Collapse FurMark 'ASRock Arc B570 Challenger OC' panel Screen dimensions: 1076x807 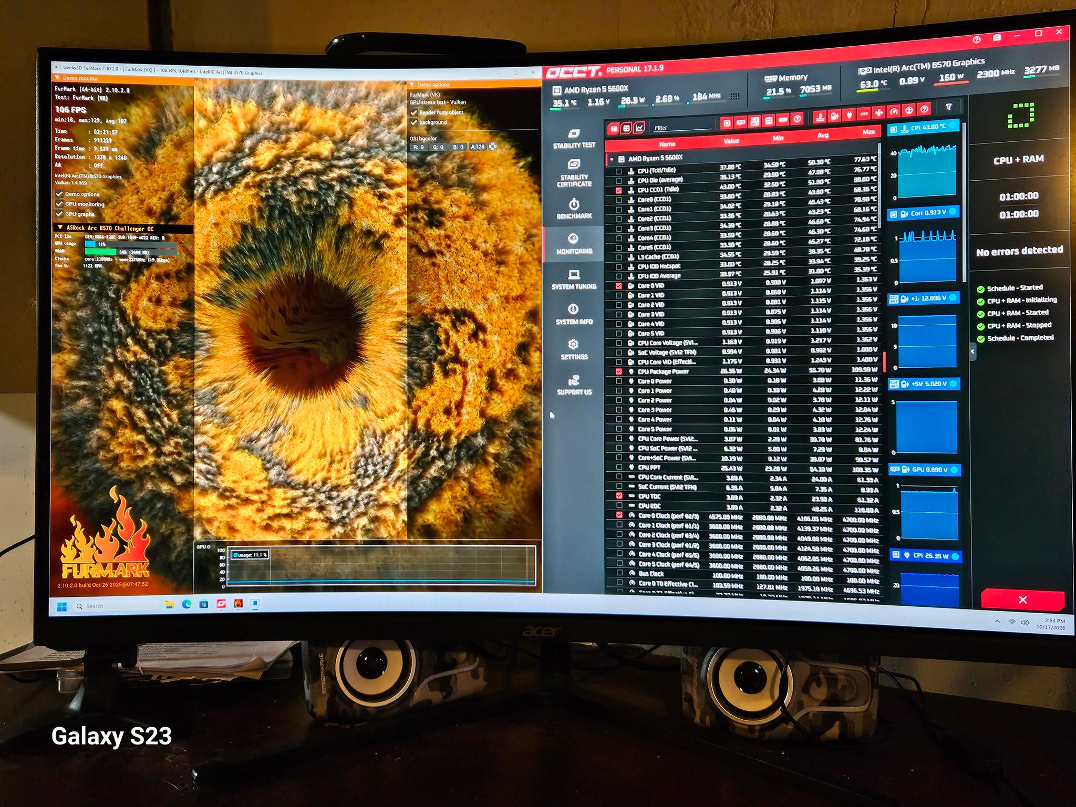60,228
